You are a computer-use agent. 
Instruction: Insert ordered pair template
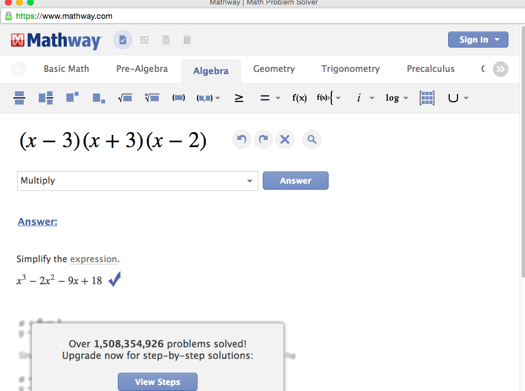205,98
